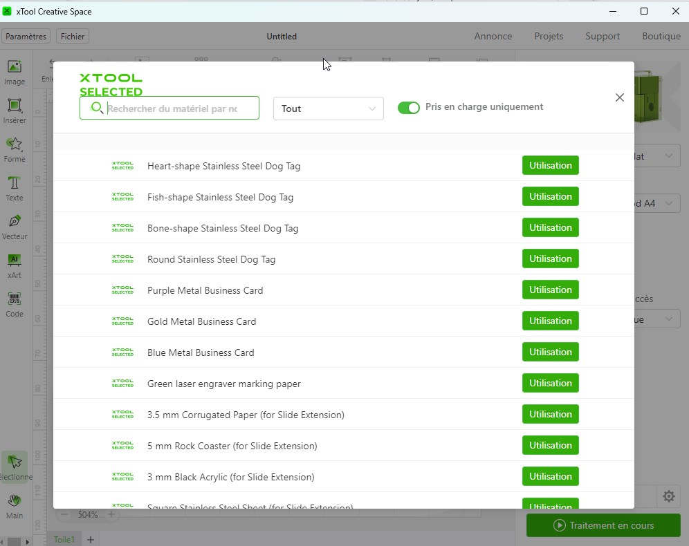This screenshot has height=546, width=689.
Task: Use 3.5 mm Corrugated Paper material
Action: pyautogui.click(x=550, y=414)
